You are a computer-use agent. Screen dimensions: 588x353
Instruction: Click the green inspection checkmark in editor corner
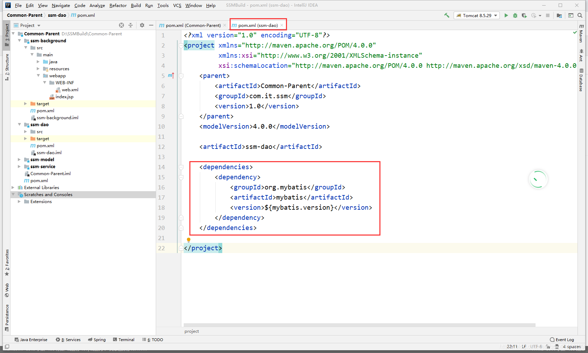point(575,33)
